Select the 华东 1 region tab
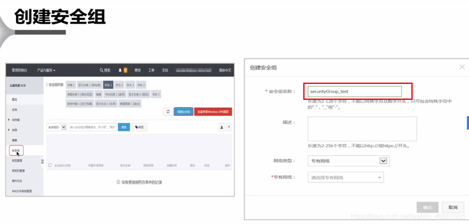This screenshot has height=224, width=469. click(x=156, y=94)
